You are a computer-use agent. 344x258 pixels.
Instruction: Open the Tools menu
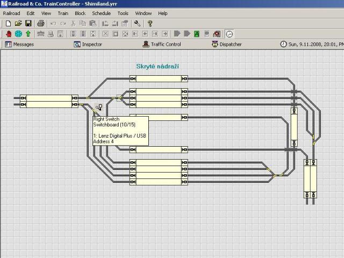[x=123, y=13]
